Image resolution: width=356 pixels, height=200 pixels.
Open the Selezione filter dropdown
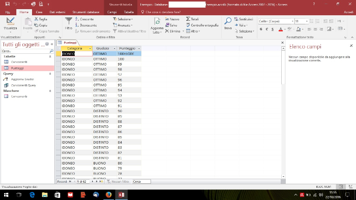[x=123, y=19]
